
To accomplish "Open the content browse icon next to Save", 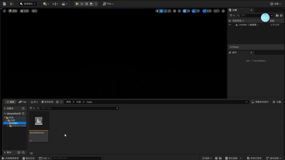I will 12,4.
